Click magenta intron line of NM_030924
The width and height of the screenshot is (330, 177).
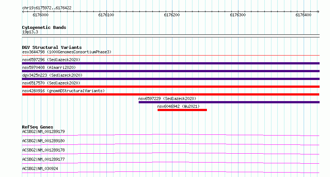click(171, 171)
